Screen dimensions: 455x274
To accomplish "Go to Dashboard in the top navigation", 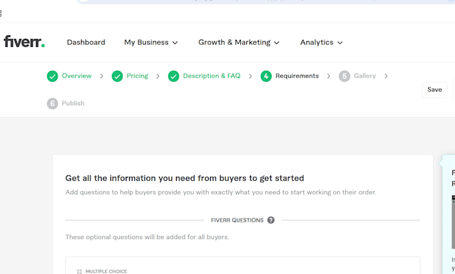I will click(x=86, y=42).
